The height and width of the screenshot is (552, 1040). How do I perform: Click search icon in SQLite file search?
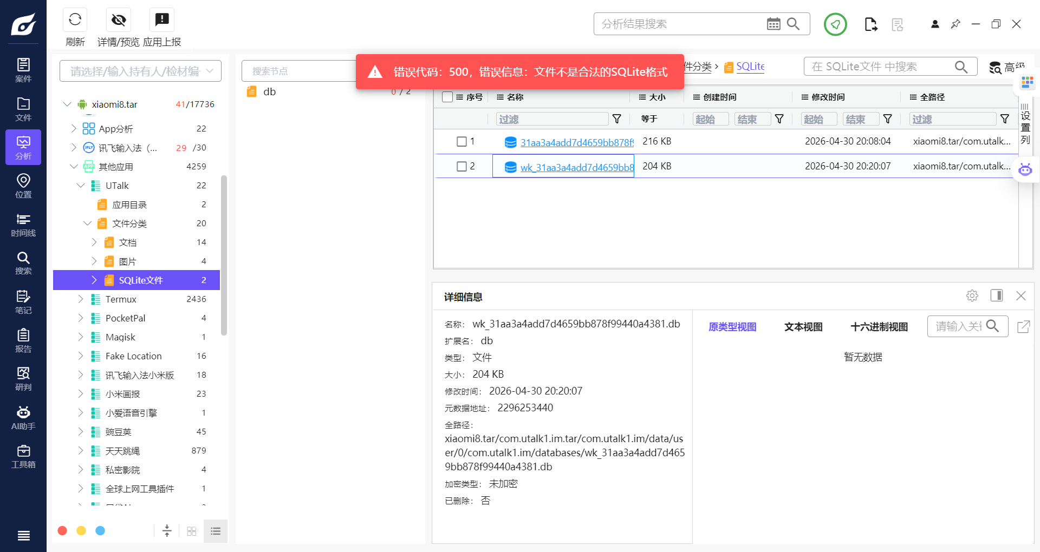coord(961,67)
